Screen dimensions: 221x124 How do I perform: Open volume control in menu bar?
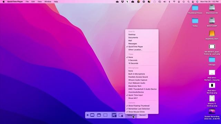pos(165,2)
